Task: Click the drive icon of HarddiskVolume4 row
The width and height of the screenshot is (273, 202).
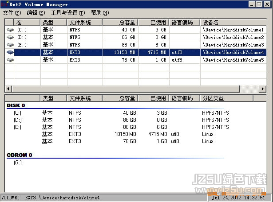Action: (x=10, y=52)
